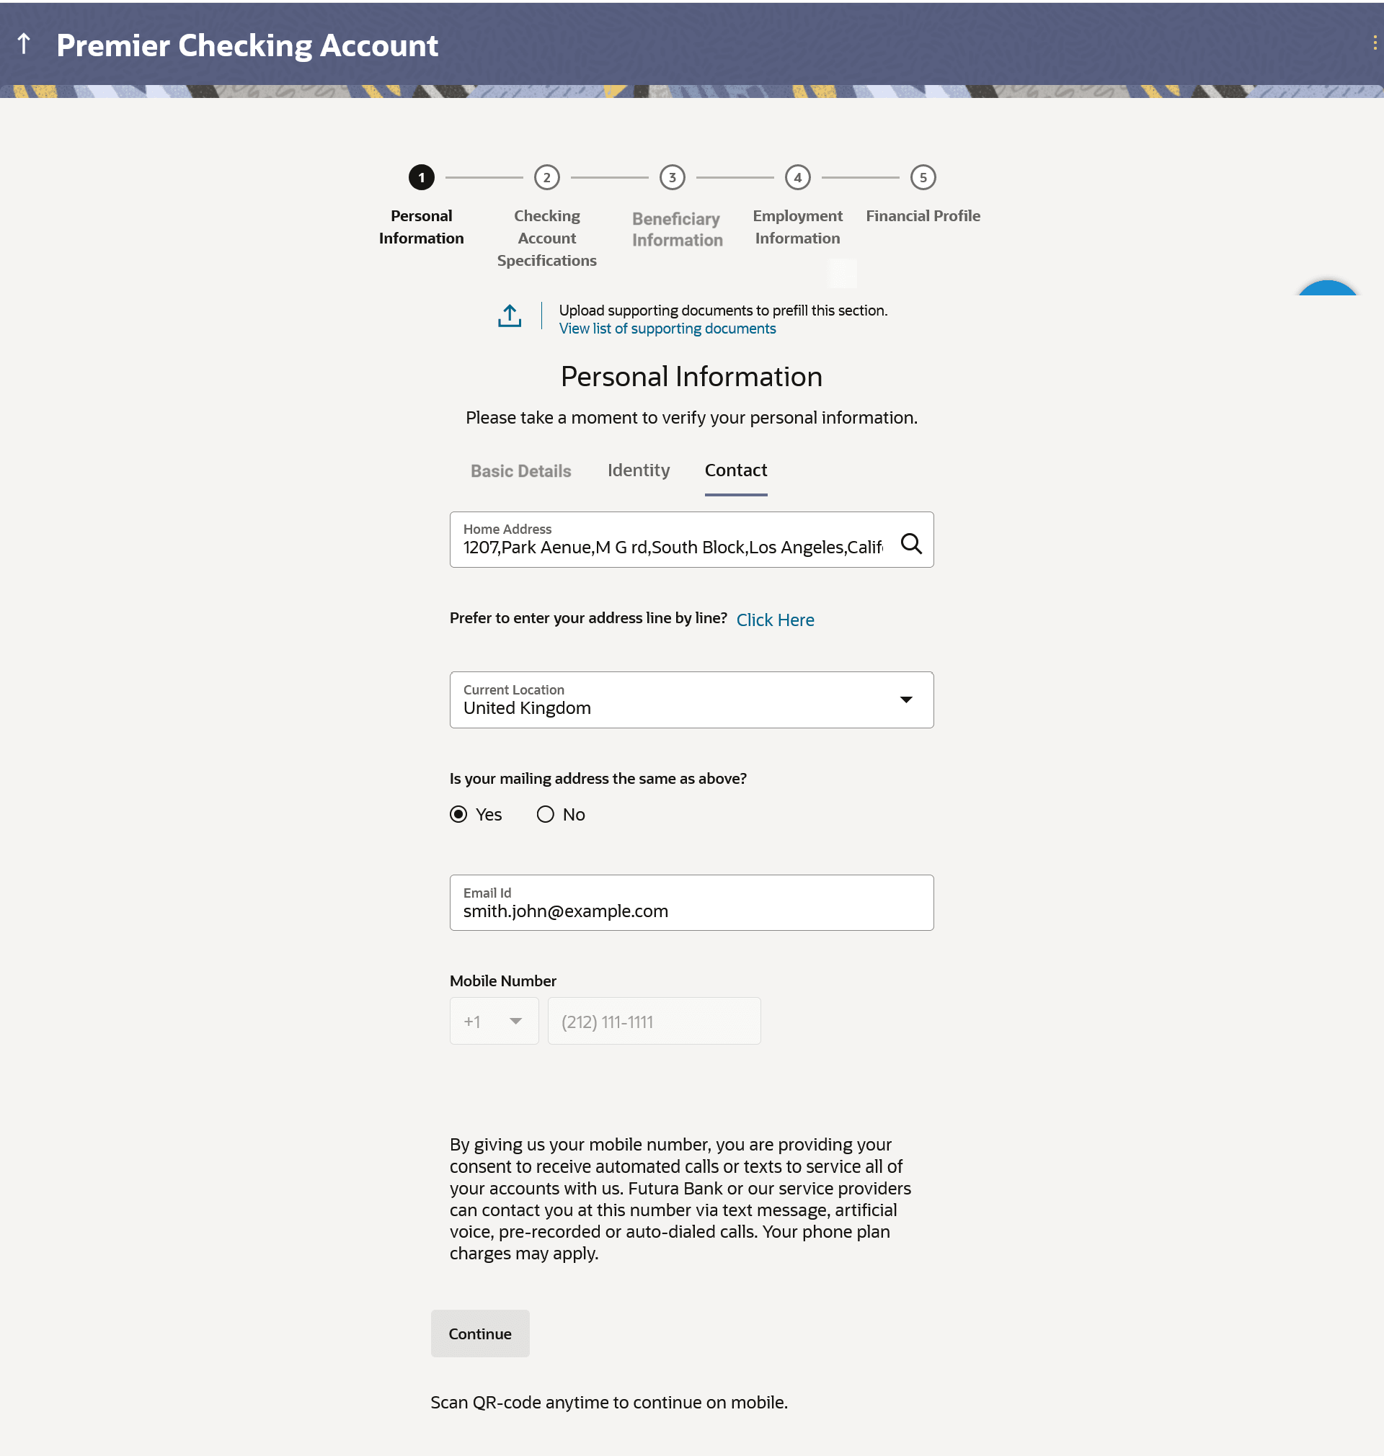The image size is (1384, 1456).
Task: Click step 5 Financial Profile circle
Action: click(923, 178)
